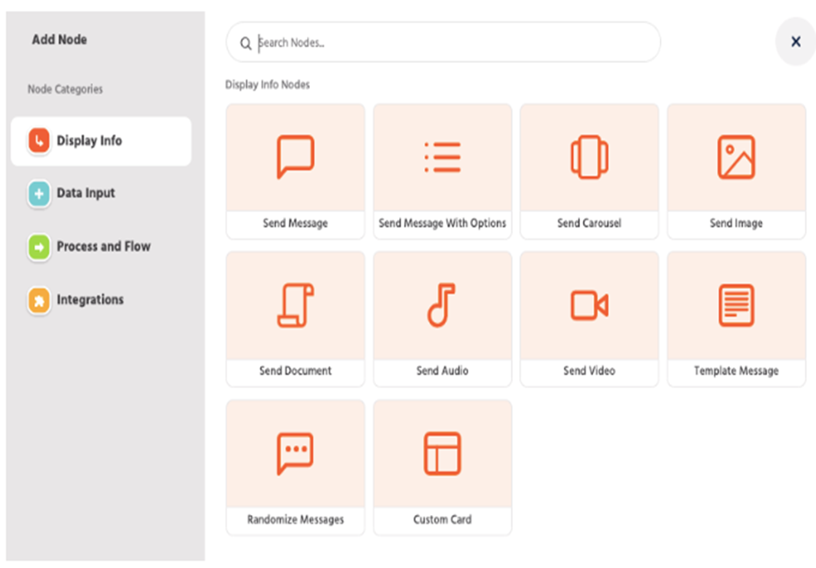Switch to the Integrations category
The height and width of the screenshot is (568, 816).
coord(89,300)
